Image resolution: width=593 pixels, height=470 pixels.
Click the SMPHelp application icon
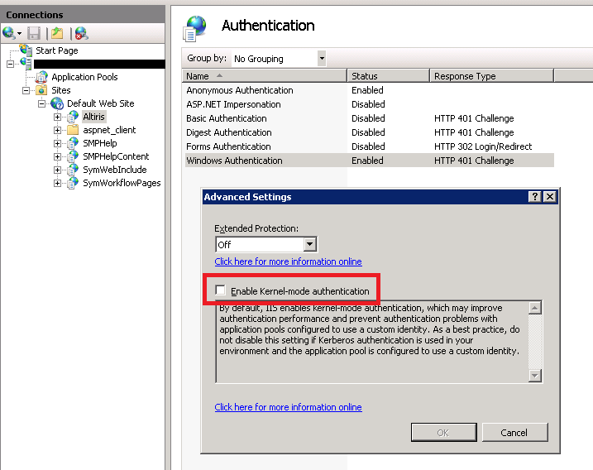click(x=73, y=143)
